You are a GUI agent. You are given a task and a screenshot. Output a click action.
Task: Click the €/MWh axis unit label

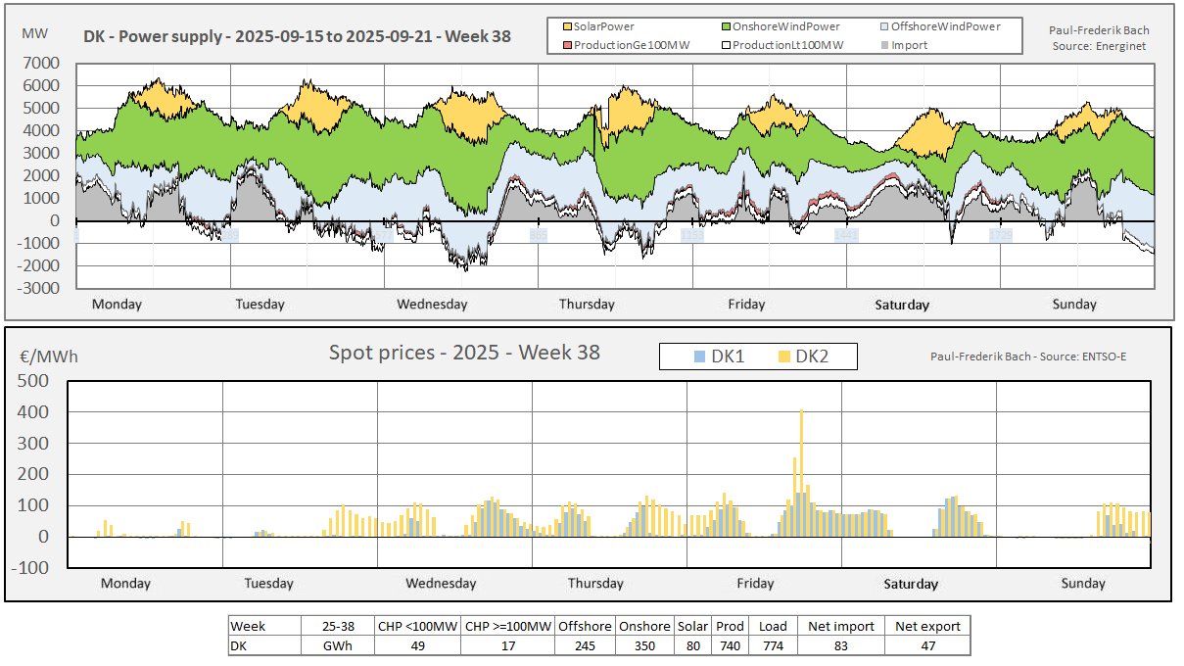tap(48, 356)
